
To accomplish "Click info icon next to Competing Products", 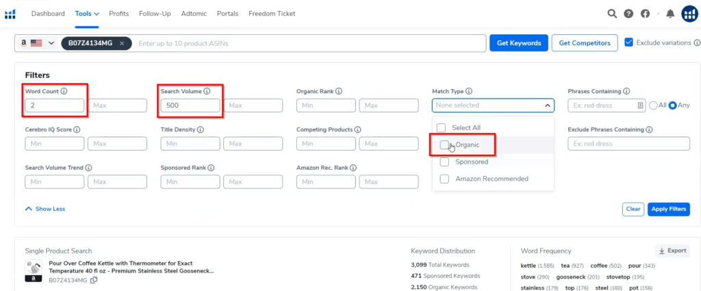I will 357,129.
